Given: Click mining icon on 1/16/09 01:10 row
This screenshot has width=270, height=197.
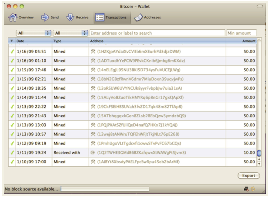Looking at the screenshot, I should [x=93, y=61].
